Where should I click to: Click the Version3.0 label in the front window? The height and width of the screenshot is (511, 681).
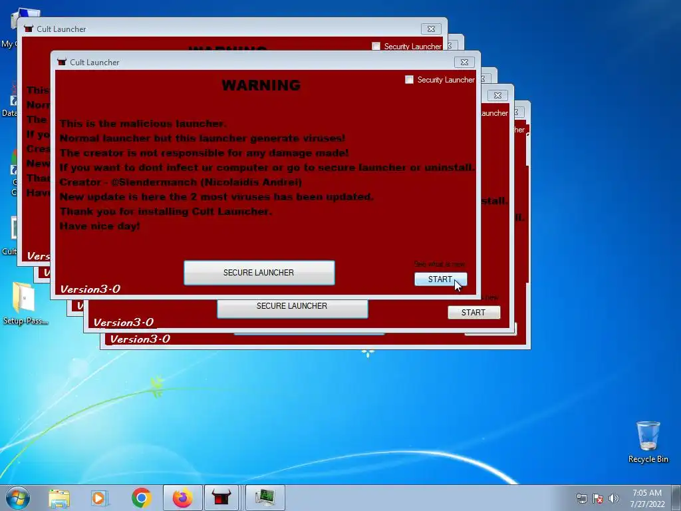coord(90,289)
